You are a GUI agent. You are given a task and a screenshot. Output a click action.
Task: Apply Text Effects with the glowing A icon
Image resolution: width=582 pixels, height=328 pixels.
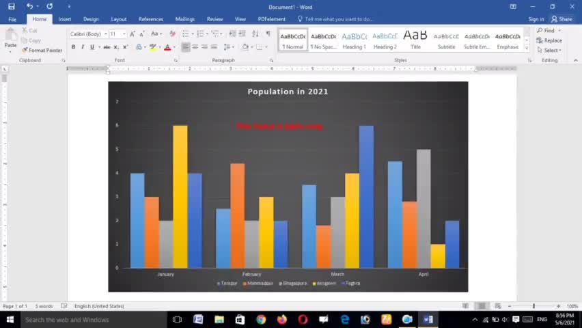coord(139,47)
